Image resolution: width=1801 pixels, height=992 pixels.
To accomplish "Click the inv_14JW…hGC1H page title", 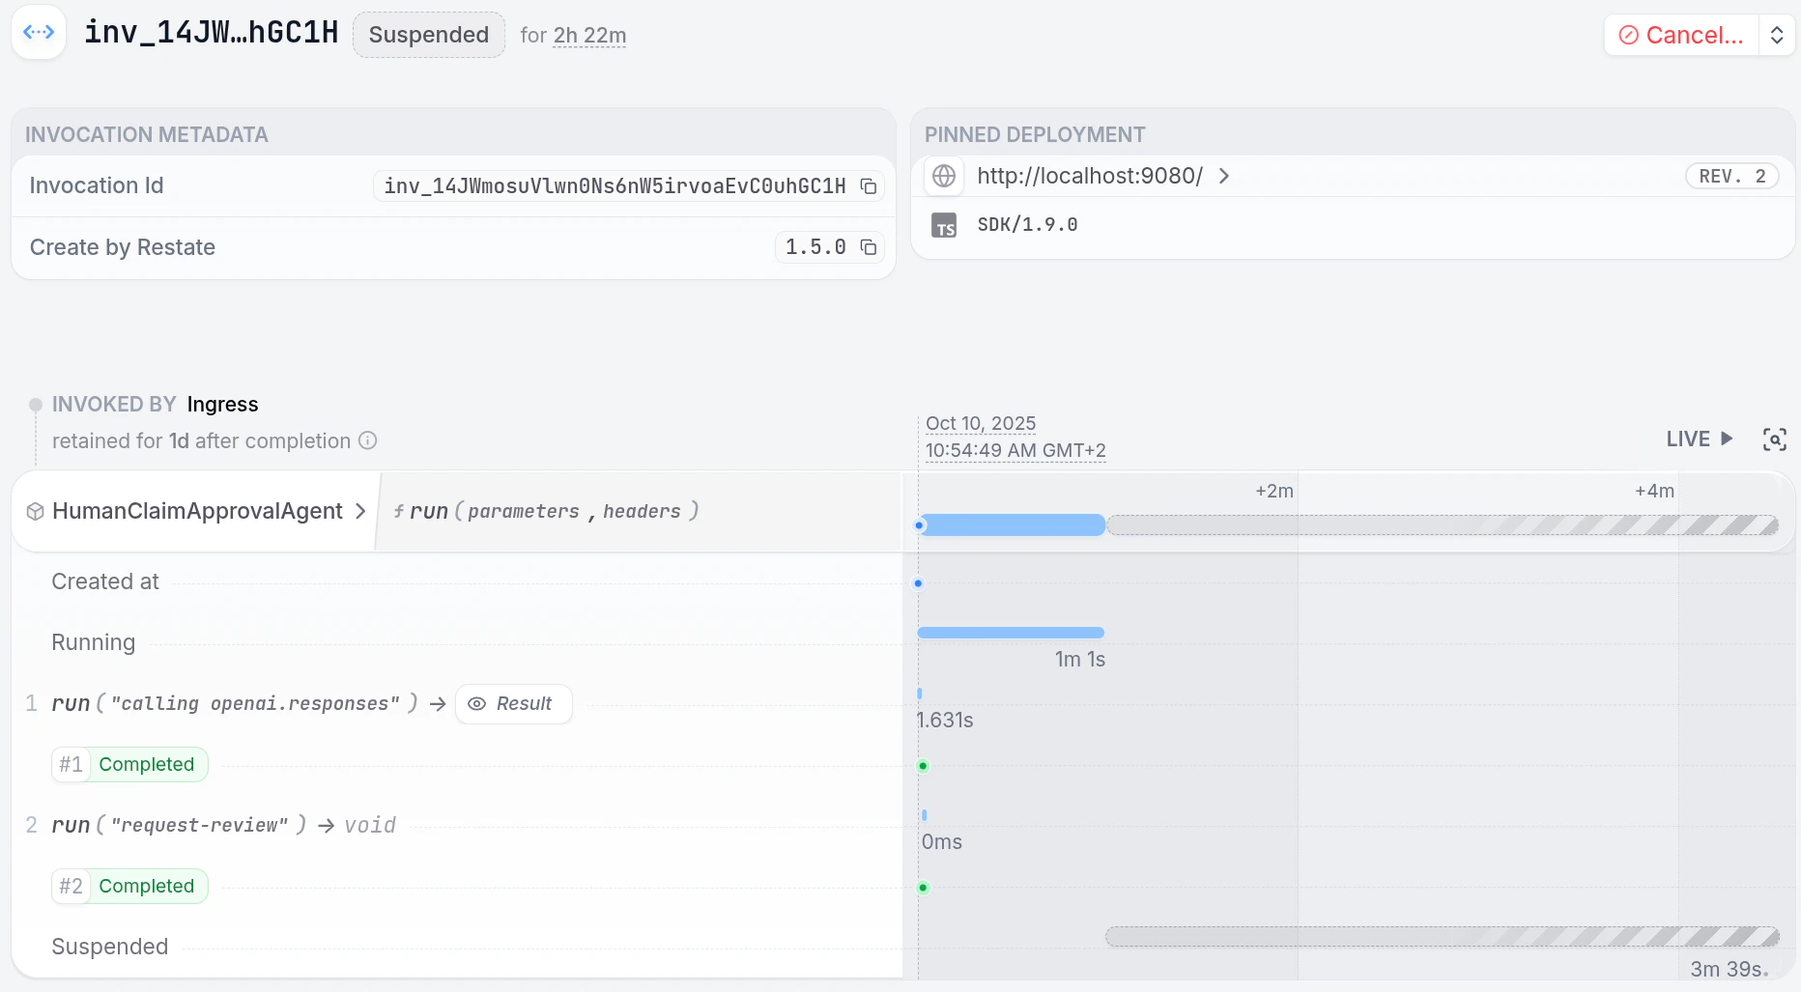I will coord(211,33).
